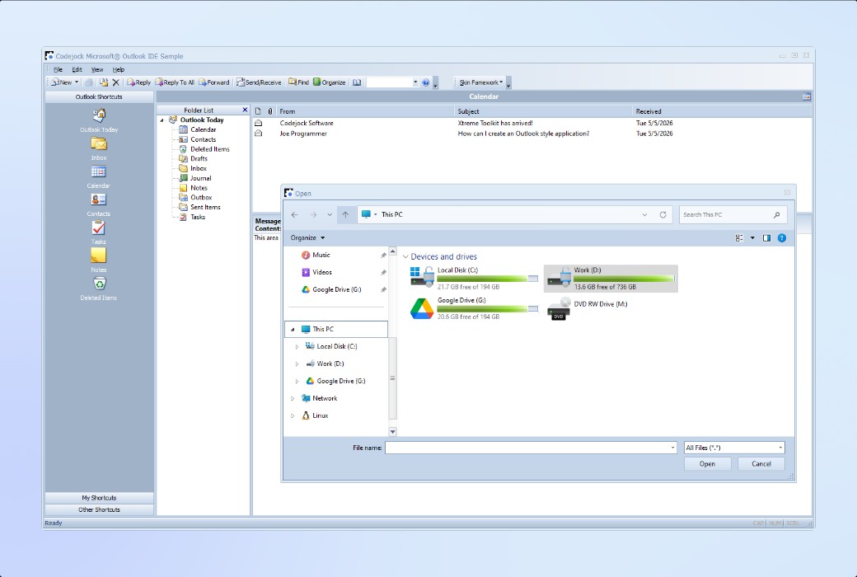This screenshot has height=577, width=857.
Task: Open the View menu
Action: coord(96,69)
